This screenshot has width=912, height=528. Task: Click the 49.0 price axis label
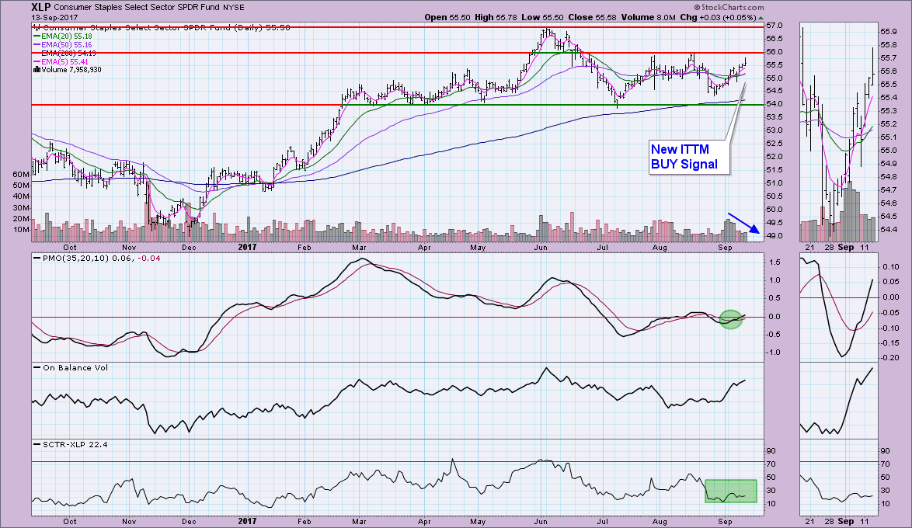775,235
